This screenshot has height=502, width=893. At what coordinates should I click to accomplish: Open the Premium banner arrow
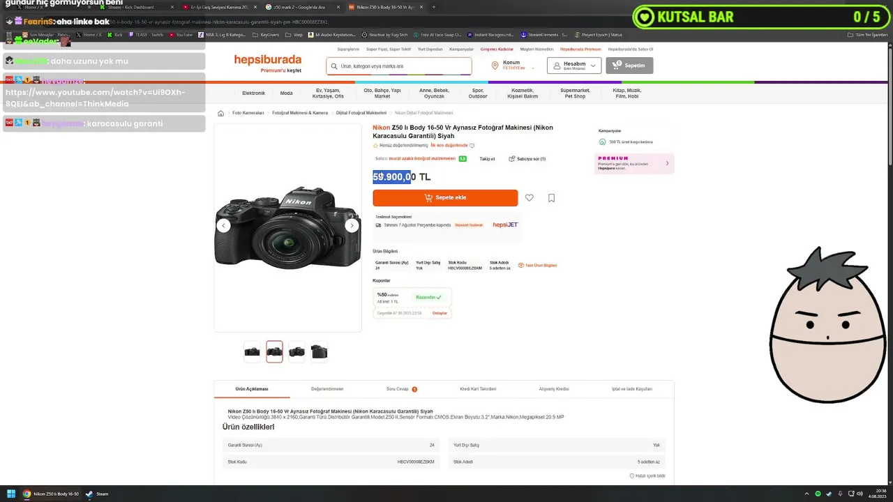pos(667,163)
